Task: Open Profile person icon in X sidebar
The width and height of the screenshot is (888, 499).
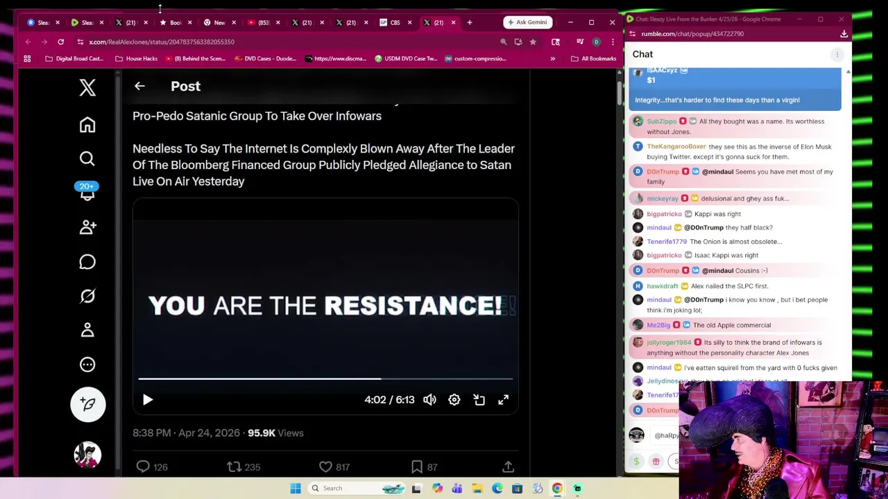Action: tap(87, 330)
